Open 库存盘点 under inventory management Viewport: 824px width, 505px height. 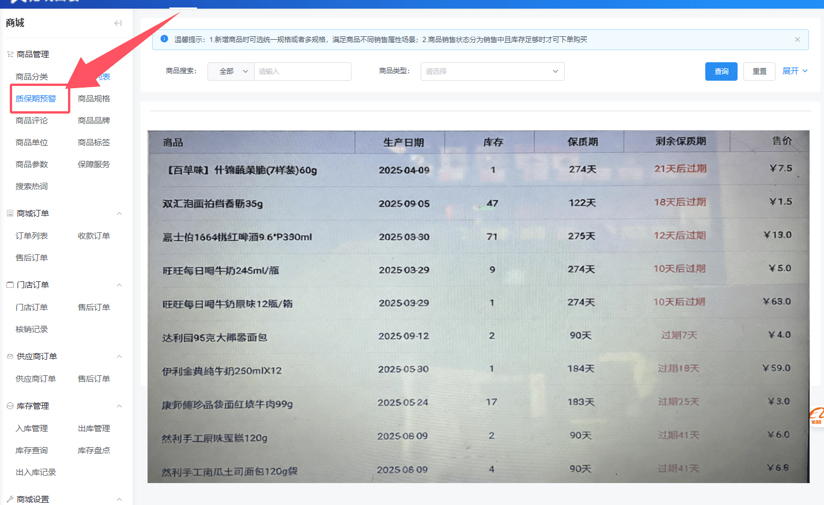point(94,450)
